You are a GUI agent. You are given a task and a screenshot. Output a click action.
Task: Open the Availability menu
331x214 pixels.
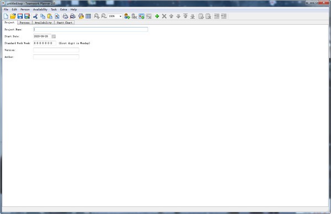[x=40, y=9]
